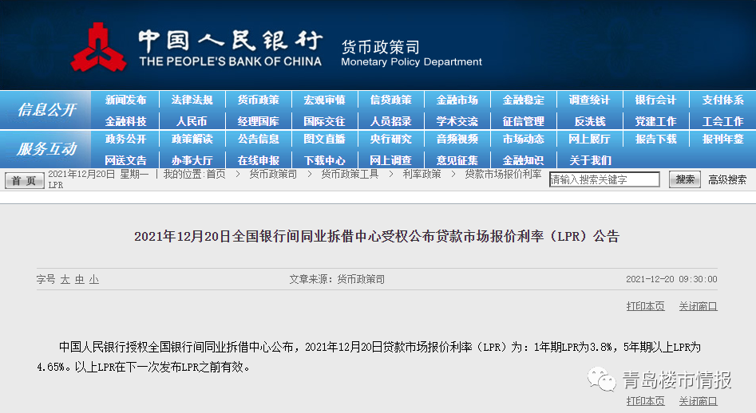Open 报告下载 service item
756x413 pixels.
[655, 139]
